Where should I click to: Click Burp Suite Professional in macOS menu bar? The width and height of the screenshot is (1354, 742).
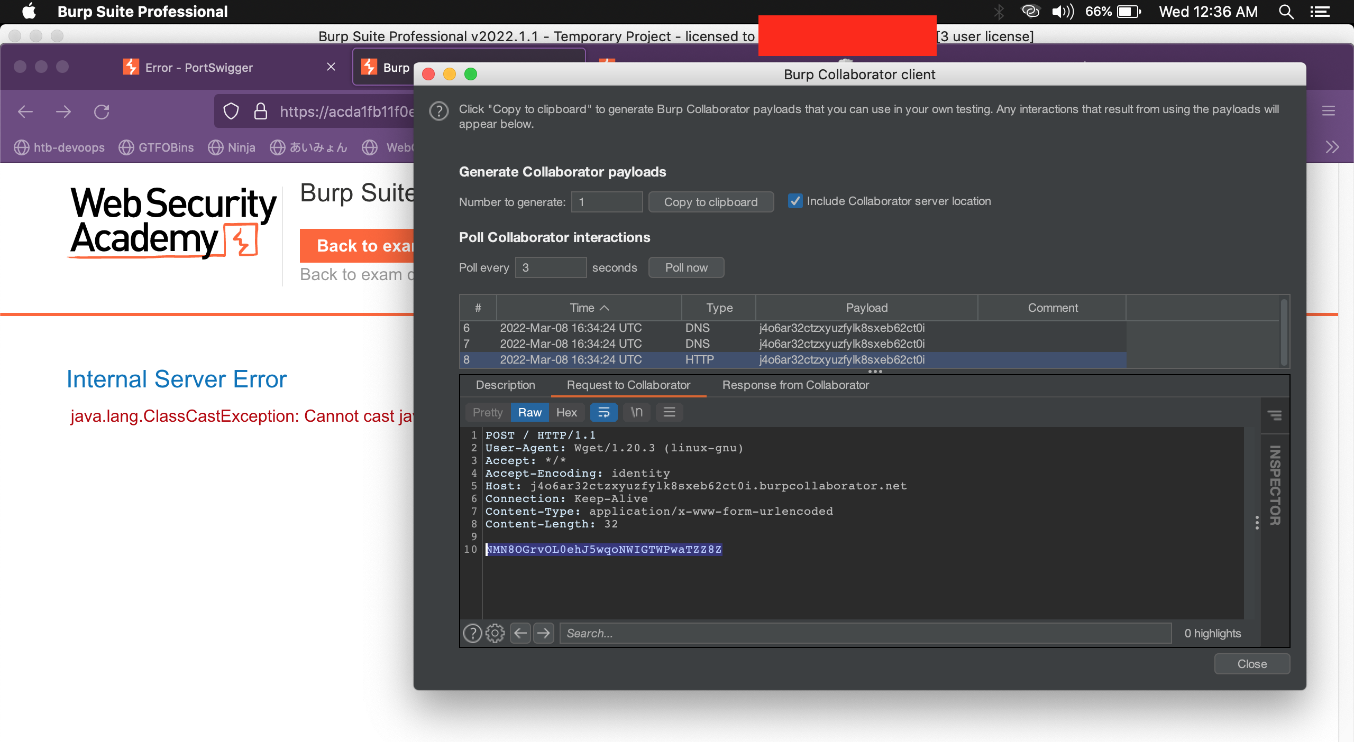[142, 12]
